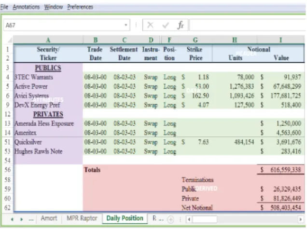Click the Terminations label

pos(197,180)
